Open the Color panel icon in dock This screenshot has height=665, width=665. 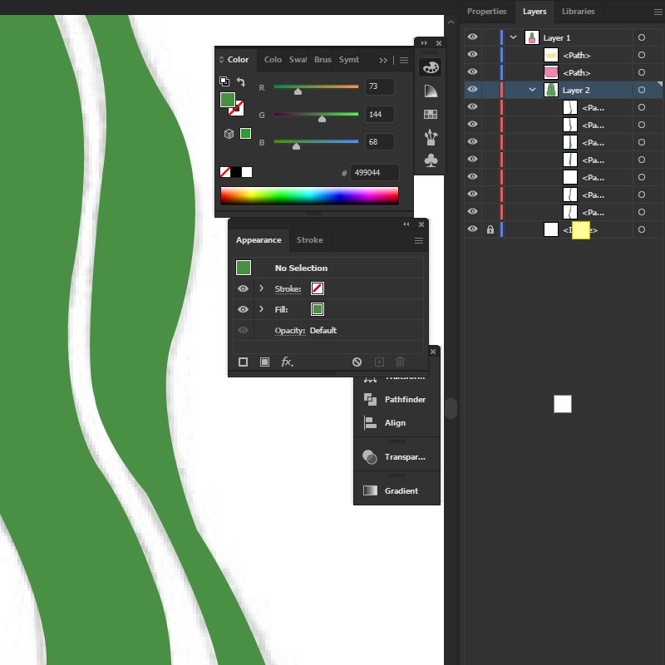431,67
